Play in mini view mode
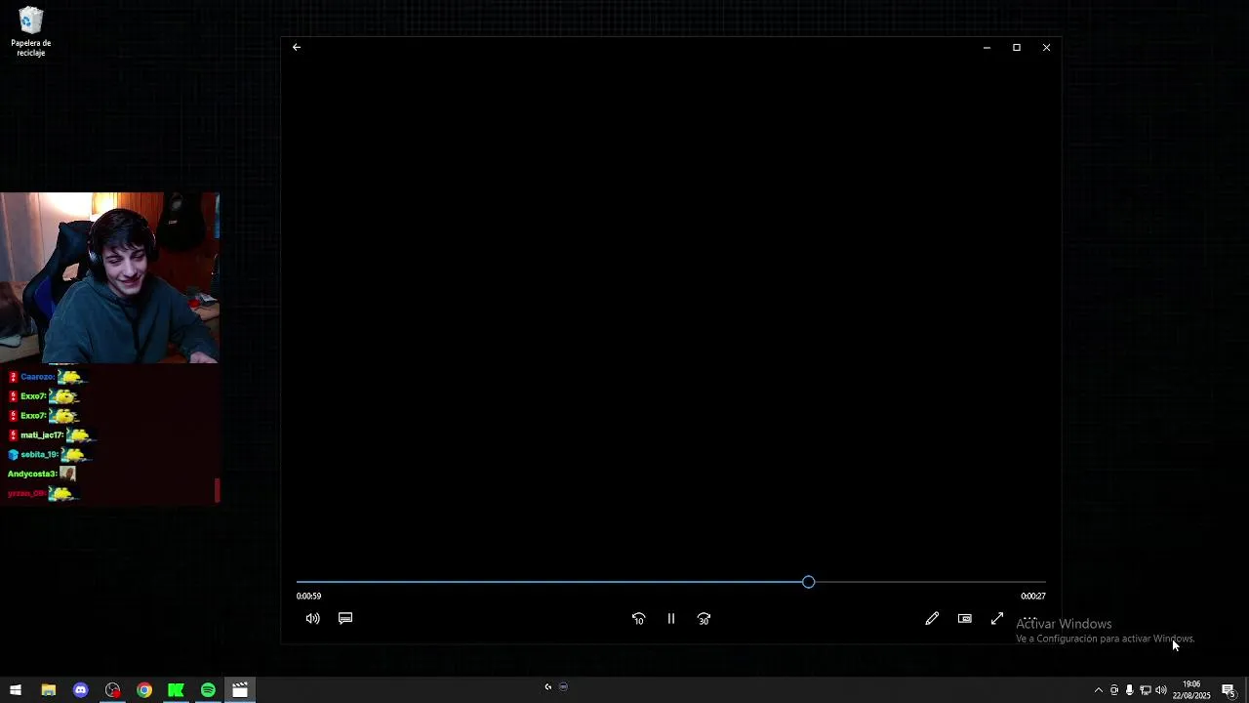Viewport: 1249px width, 703px height. coord(965,618)
